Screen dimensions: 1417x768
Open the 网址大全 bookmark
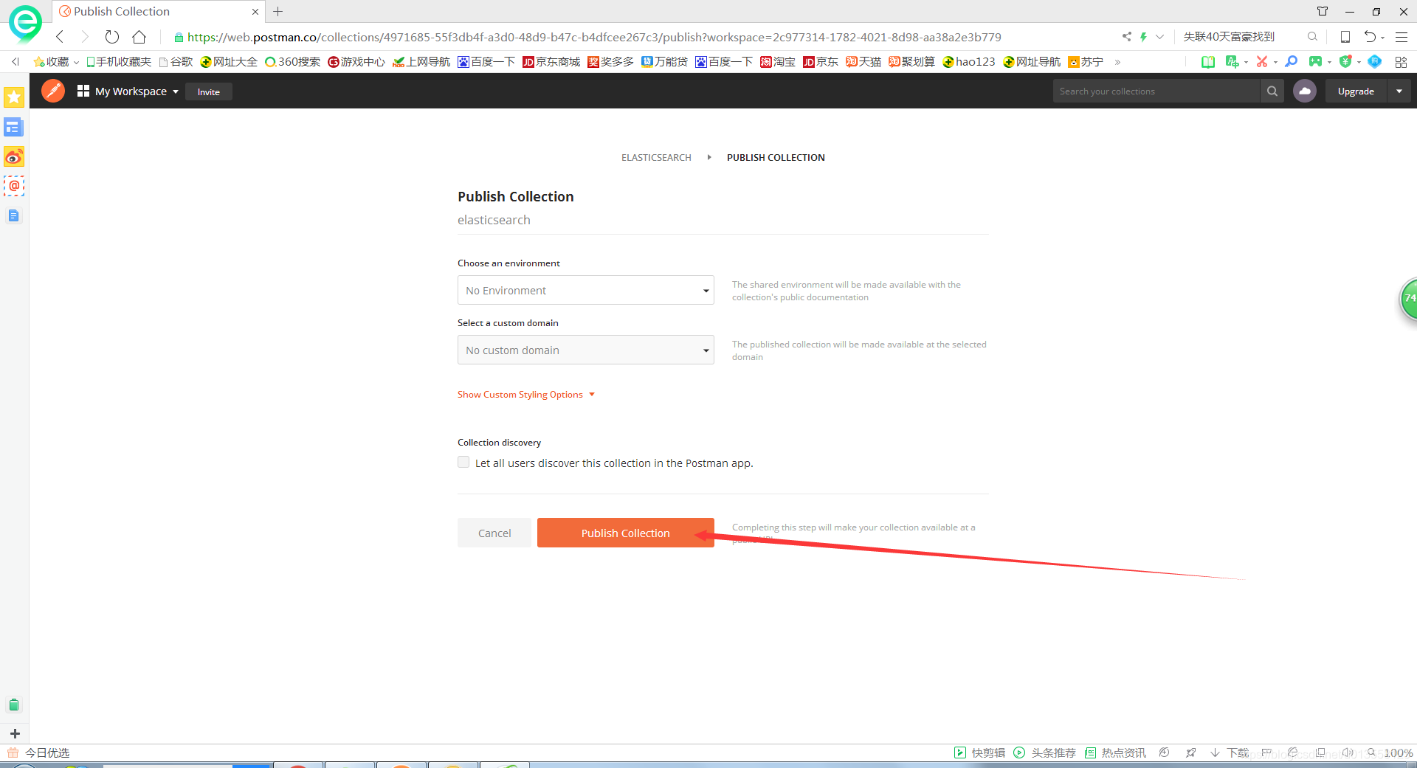point(229,62)
